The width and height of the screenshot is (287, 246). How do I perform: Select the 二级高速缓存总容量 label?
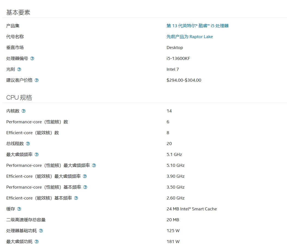(26, 220)
